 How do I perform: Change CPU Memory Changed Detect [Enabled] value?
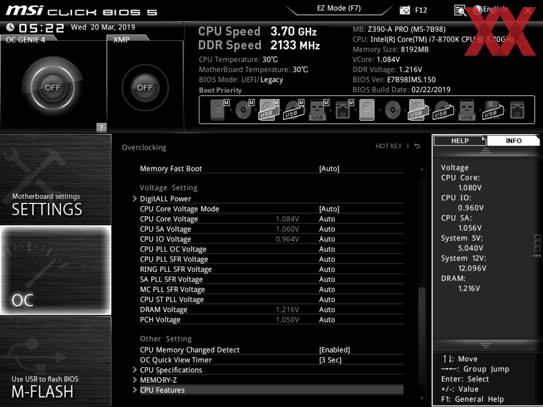[335, 350]
